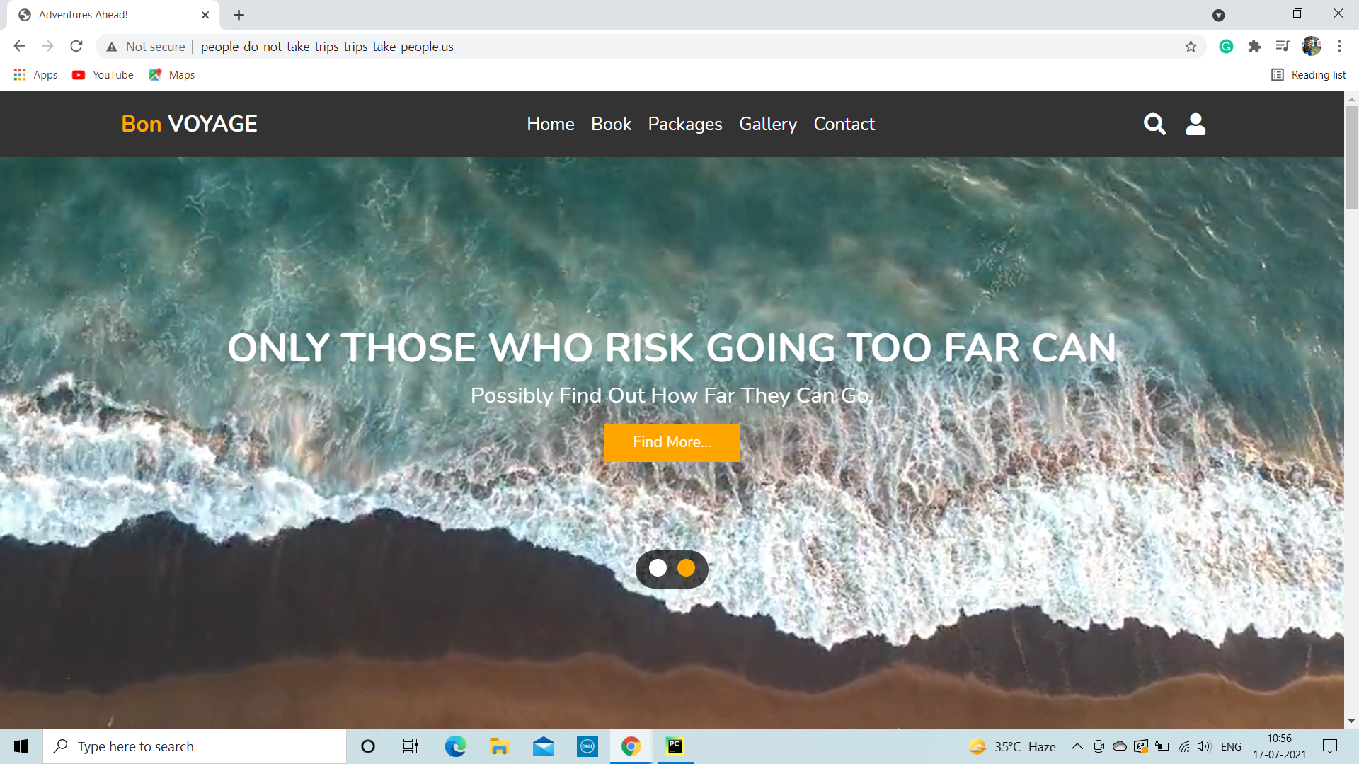Bookmark this page with star icon
This screenshot has width=1359, height=764.
[x=1191, y=47]
